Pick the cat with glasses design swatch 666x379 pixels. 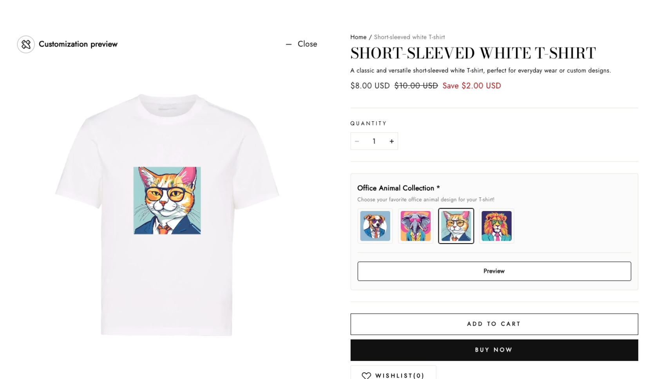tap(456, 226)
